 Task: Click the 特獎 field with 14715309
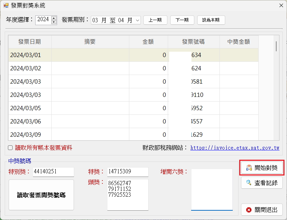coord(128,172)
